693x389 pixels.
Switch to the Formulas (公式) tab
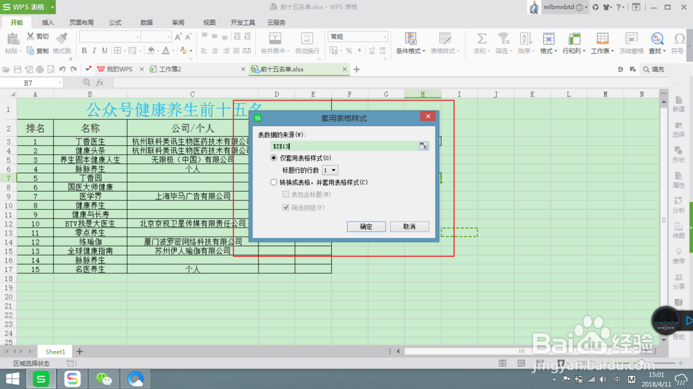coord(115,23)
